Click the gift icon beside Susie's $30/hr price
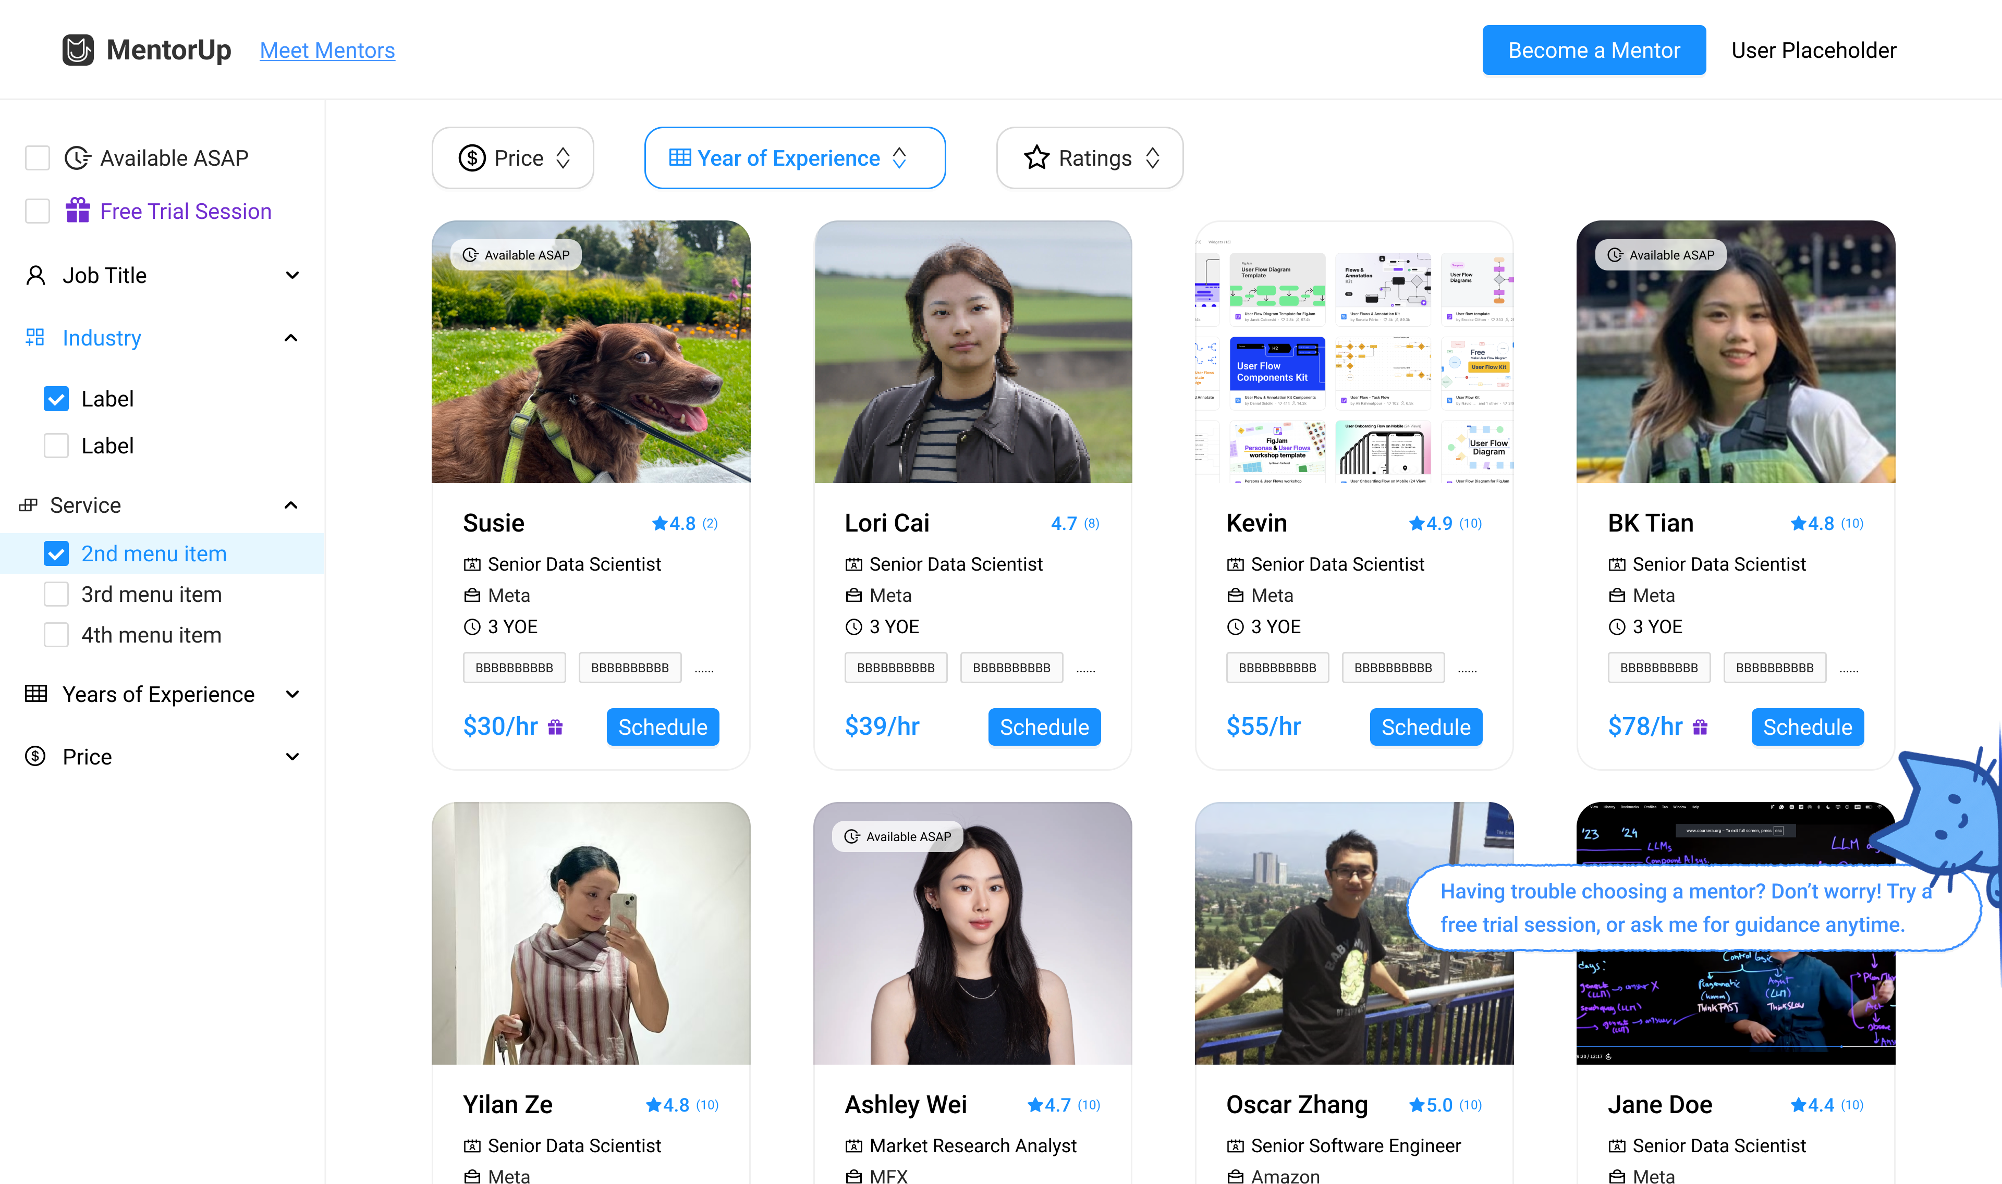This screenshot has width=2002, height=1184. point(555,727)
